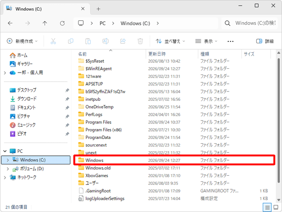
Task: Collapse the PC tree node
Action: coord(5,151)
